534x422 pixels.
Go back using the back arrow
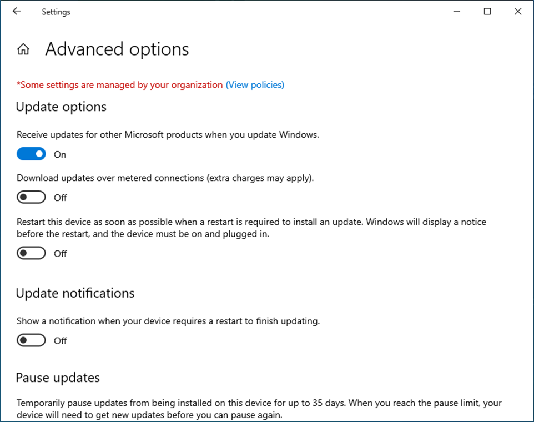(16, 11)
